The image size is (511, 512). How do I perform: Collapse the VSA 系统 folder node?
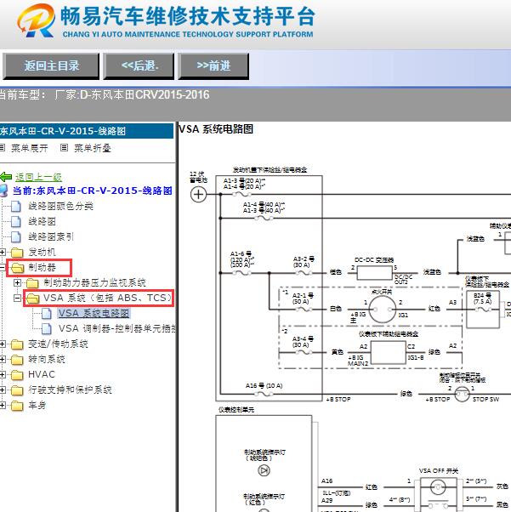(x=18, y=299)
